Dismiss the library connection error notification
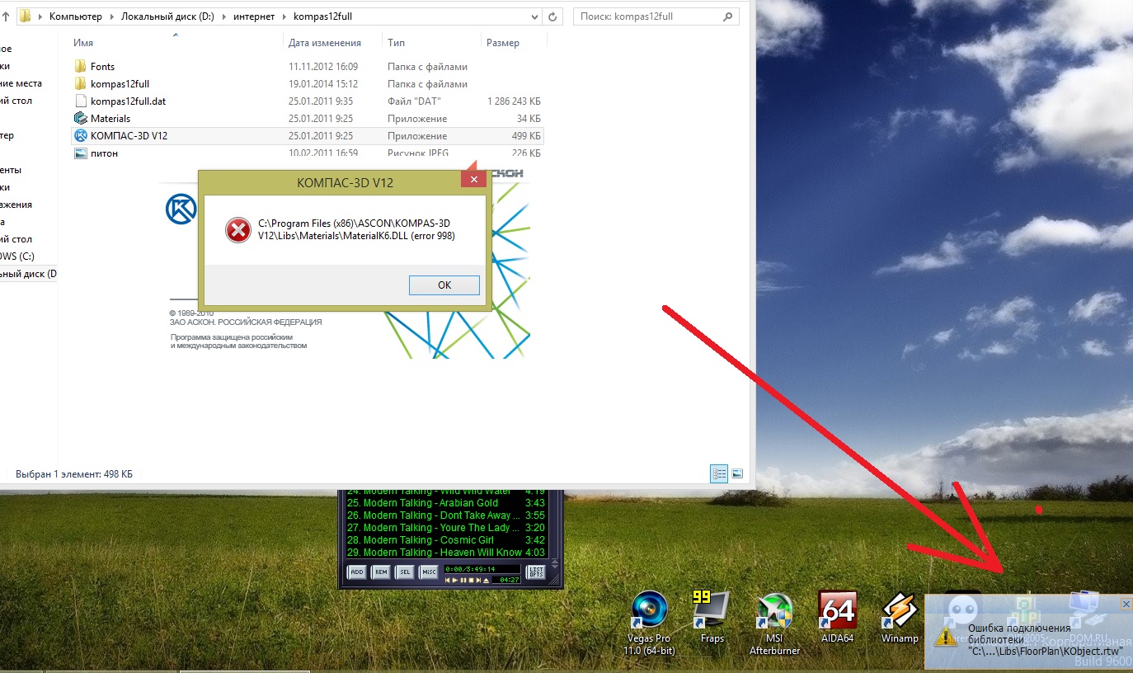 (1126, 604)
